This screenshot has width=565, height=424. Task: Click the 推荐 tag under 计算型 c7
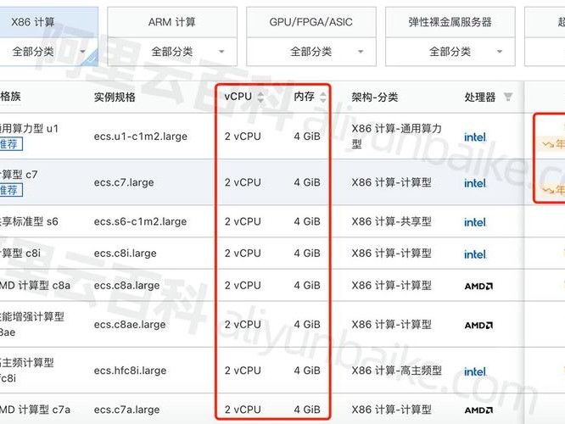[11, 190]
